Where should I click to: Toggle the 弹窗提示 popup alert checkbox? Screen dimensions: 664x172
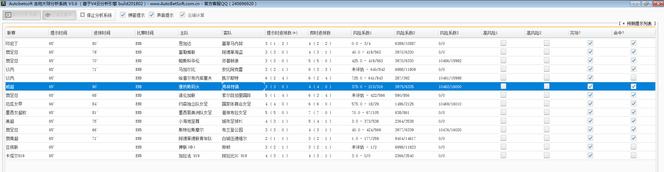pyautogui.click(x=123, y=15)
